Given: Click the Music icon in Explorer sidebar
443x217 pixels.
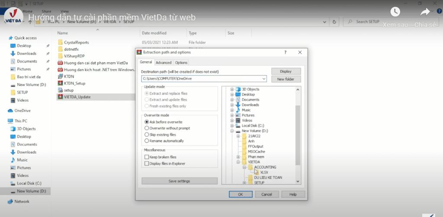Looking at the screenshot, I should tap(13, 160).
